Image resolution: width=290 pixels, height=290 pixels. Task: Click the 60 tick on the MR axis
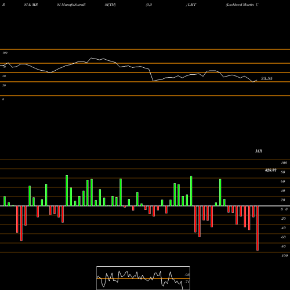click(x=283, y=182)
